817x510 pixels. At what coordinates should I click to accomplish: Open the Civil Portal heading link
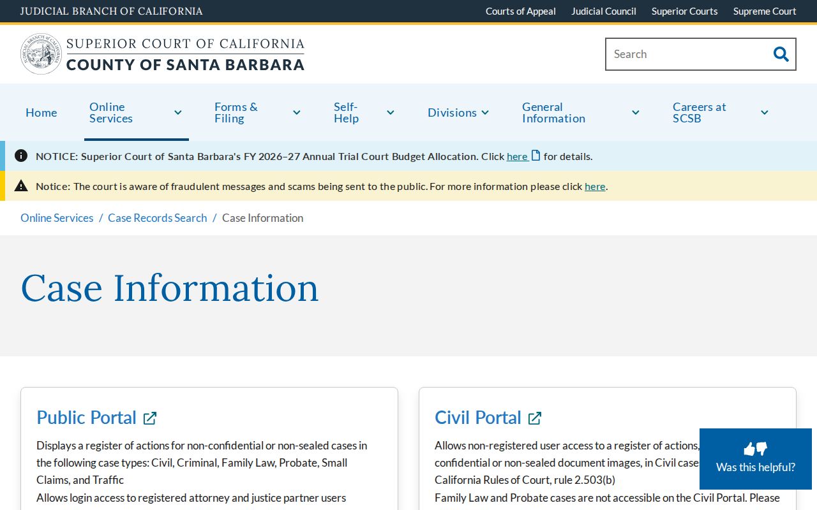478,418
